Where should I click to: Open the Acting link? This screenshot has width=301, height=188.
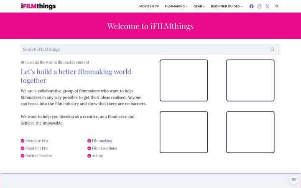coord(97,155)
